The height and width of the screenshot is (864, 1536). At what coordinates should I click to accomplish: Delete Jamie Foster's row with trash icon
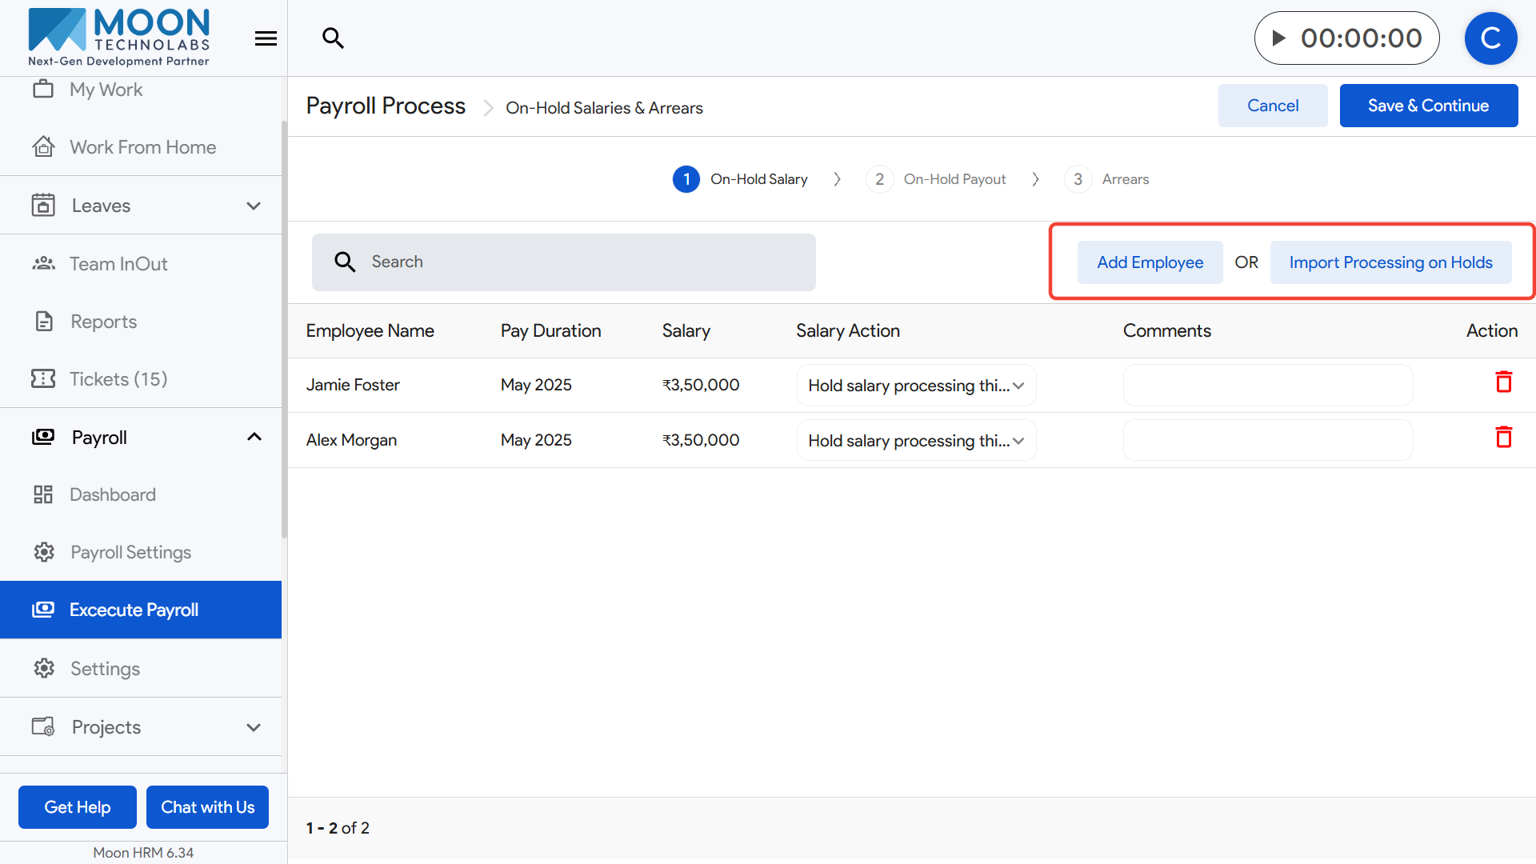[1503, 382]
